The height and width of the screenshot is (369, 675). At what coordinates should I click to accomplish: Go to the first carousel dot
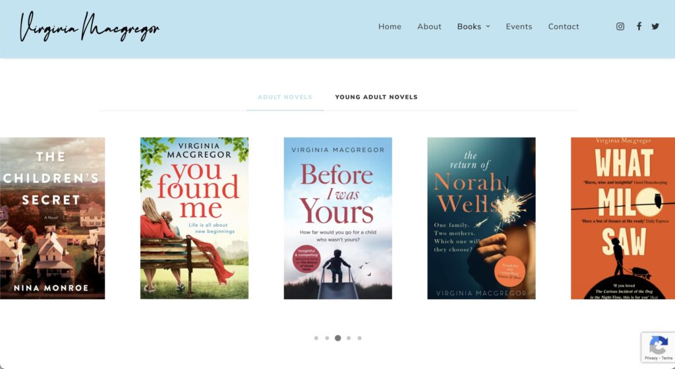316,338
